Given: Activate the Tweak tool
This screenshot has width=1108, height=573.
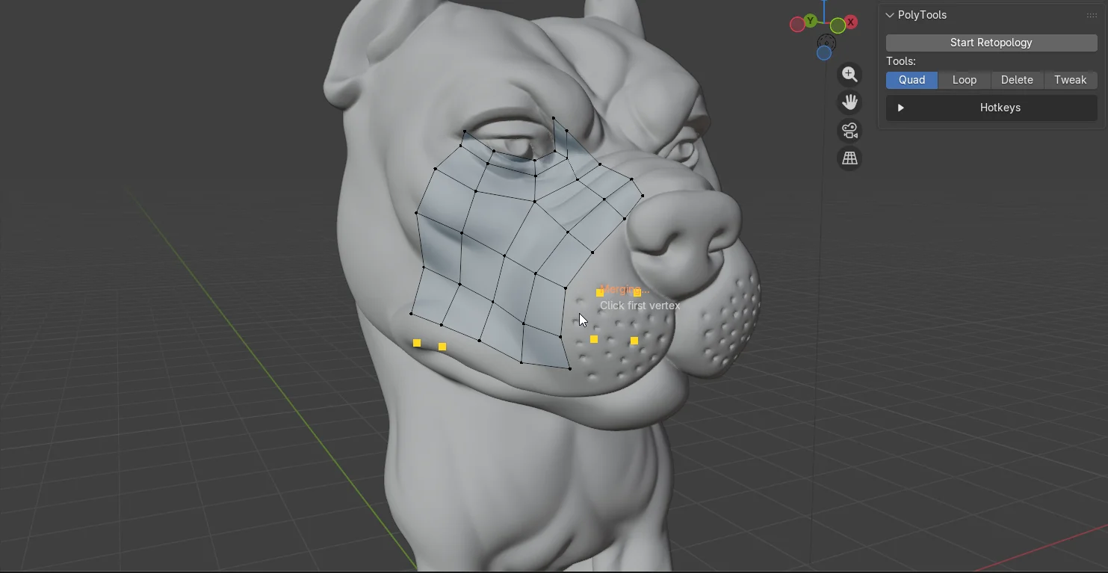Looking at the screenshot, I should pyautogui.click(x=1070, y=80).
